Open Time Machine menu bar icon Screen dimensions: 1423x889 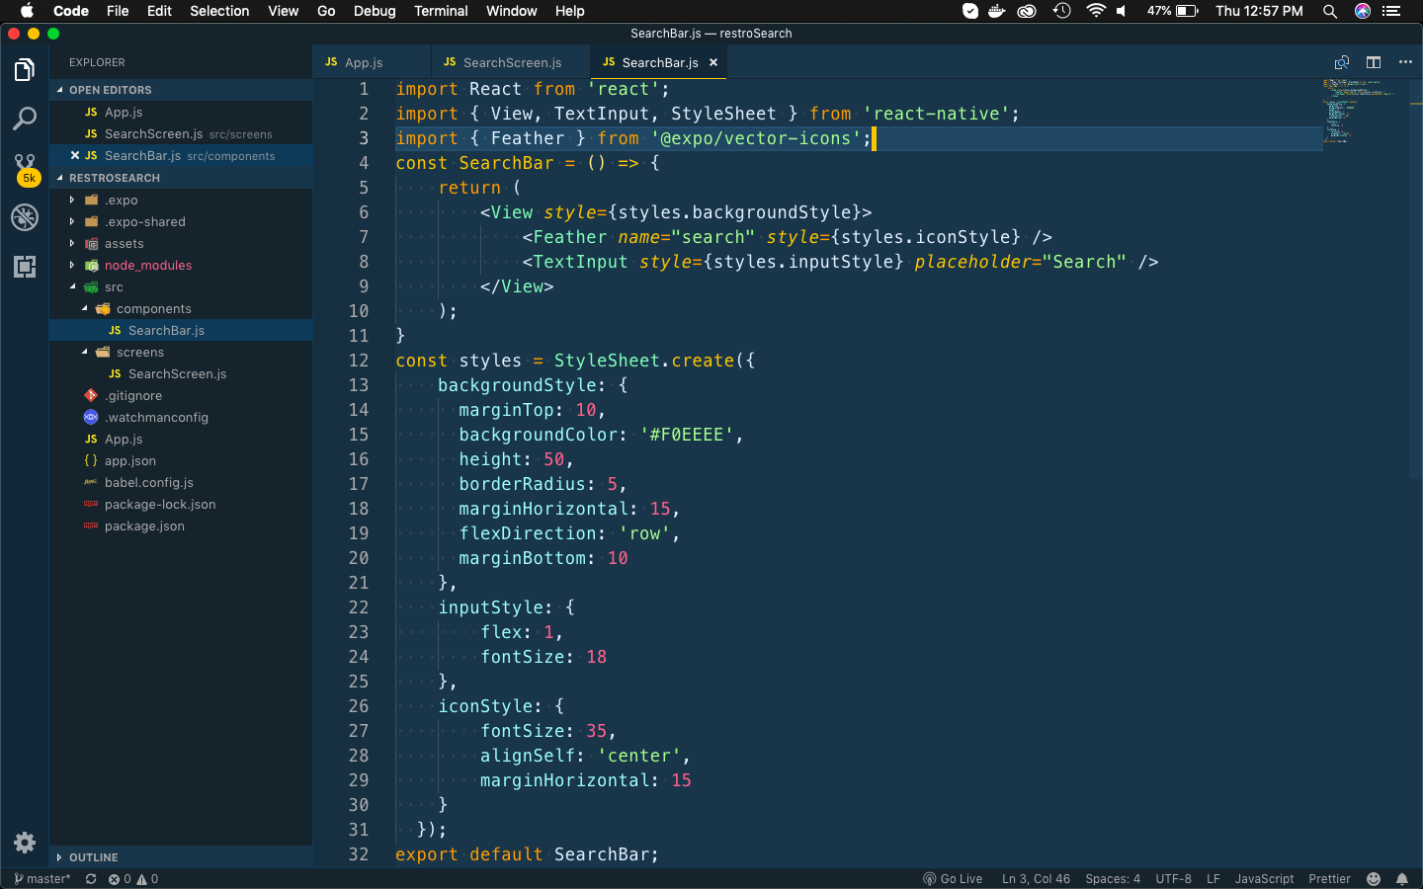pos(1062,11)
